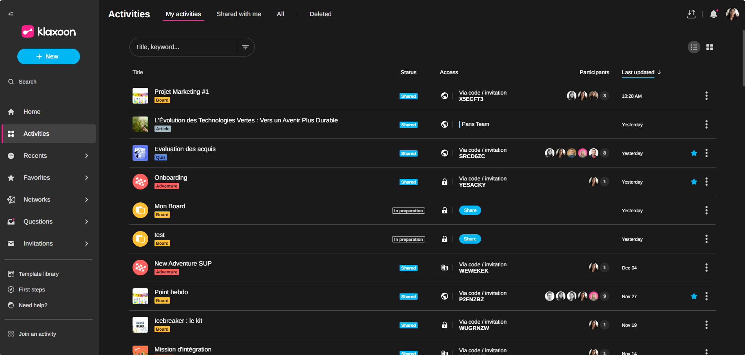Viewport: 745px width, 355px height.
Task: Open search filter options icon
Action: click(245, 47)
